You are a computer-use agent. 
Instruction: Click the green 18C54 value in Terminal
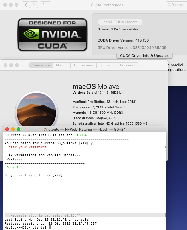click(81, 135)
